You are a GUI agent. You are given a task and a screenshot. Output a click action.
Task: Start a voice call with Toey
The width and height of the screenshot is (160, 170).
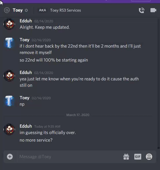click(142, 10)
